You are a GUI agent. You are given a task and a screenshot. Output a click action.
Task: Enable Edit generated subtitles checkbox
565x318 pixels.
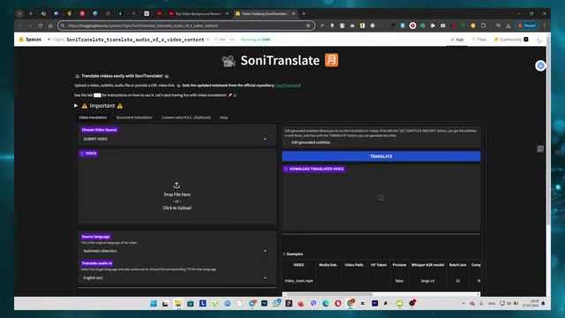click(x=288, y=142)
